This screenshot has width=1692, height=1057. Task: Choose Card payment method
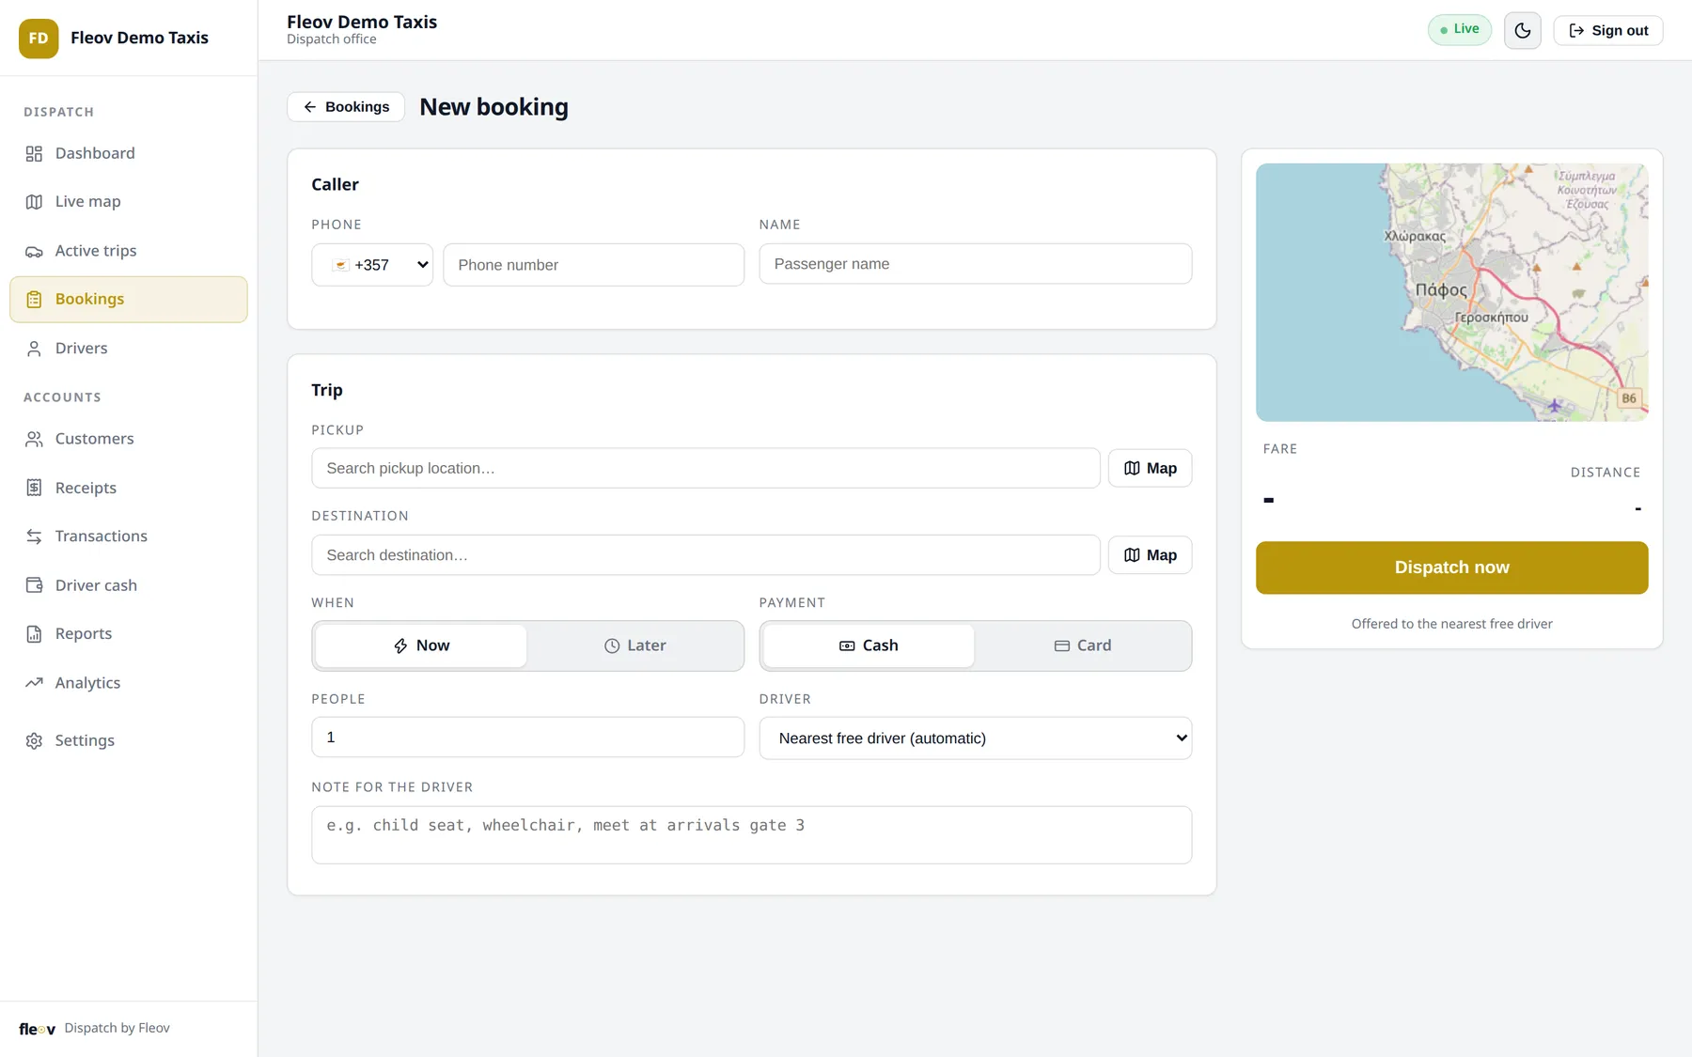point(1082,645)
